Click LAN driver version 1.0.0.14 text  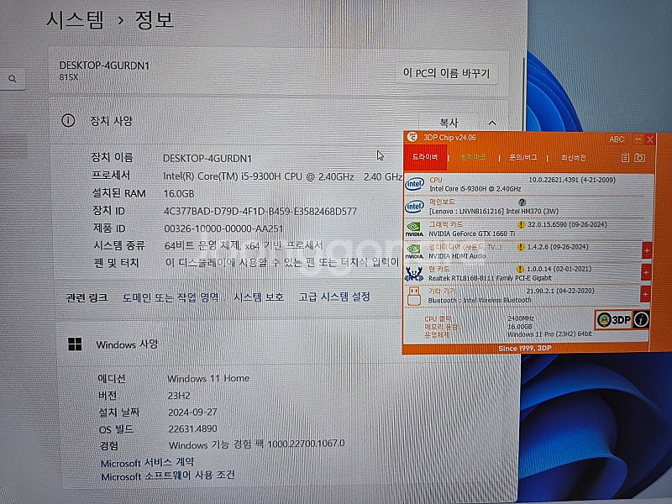tap(559, 269)
